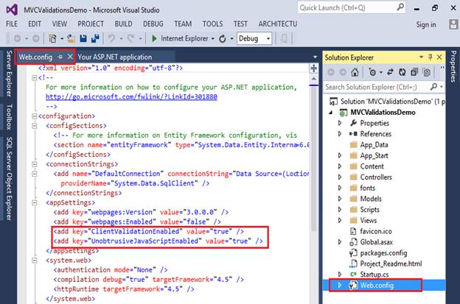Switch to Your ASP.NET application tab
This screenshot has width=460, height=304.
[x=114, y=57]
